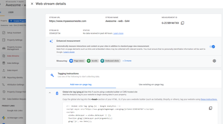Open Property Settings in sidebar
223x124 pixels.
pos(13,40)
